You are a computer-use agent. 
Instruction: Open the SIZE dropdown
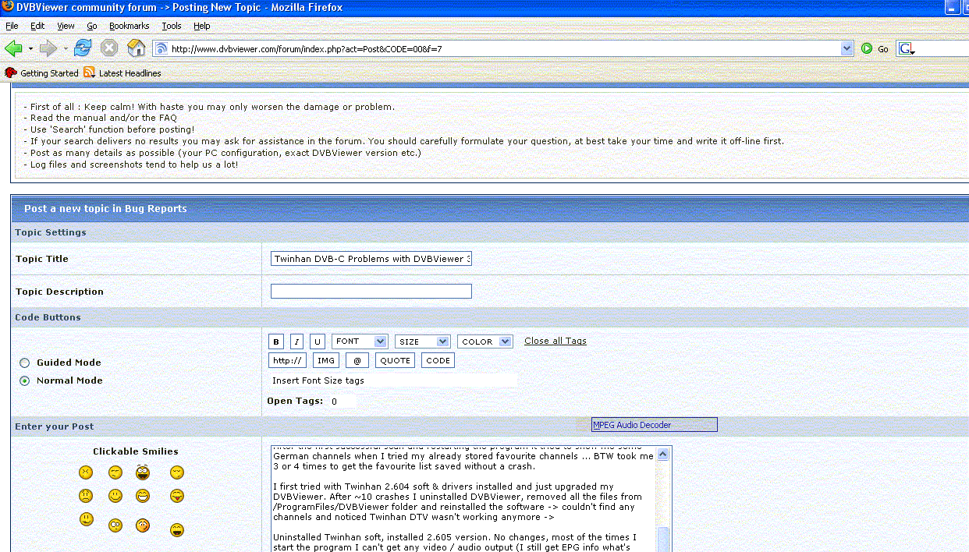click(422, 341)
